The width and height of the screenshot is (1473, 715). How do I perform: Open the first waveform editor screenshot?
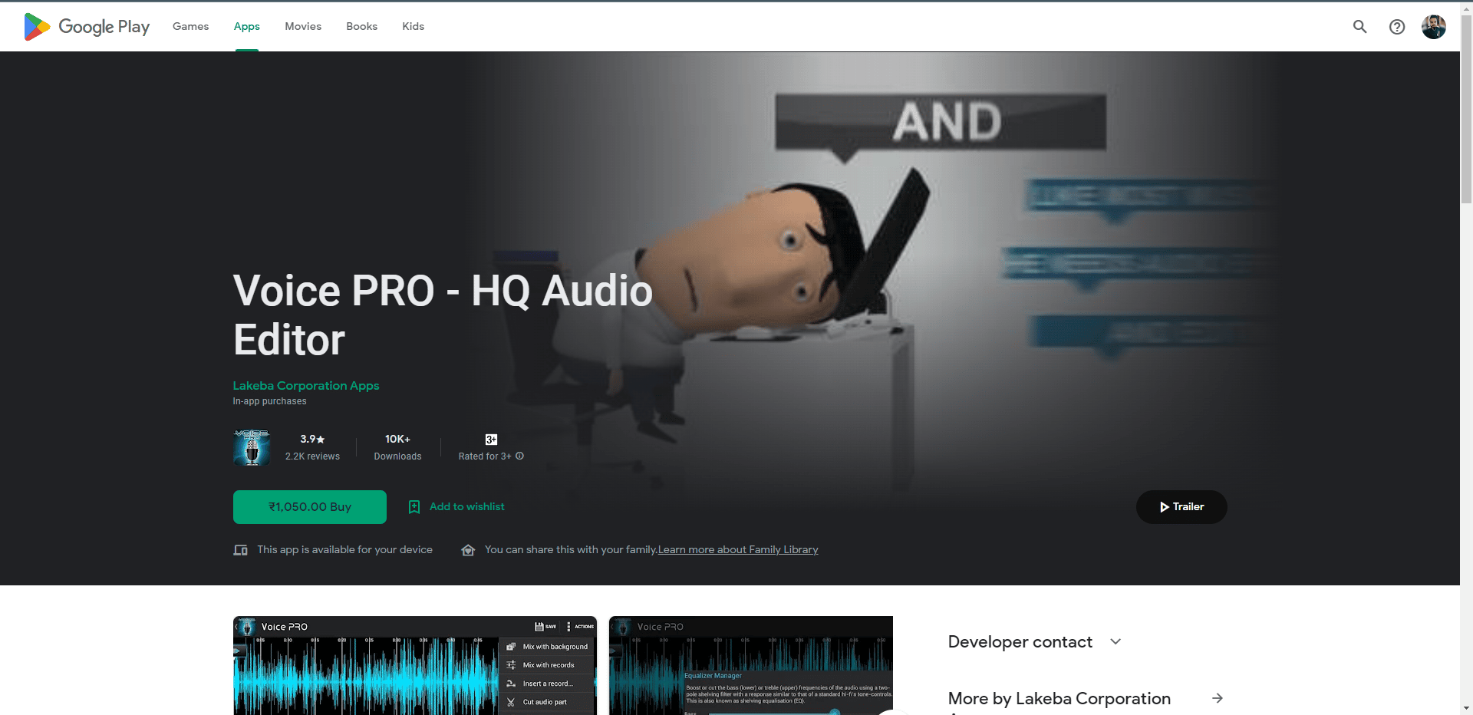click(x=414, y=666)
